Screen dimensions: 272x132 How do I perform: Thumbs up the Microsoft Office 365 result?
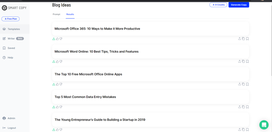57,39
